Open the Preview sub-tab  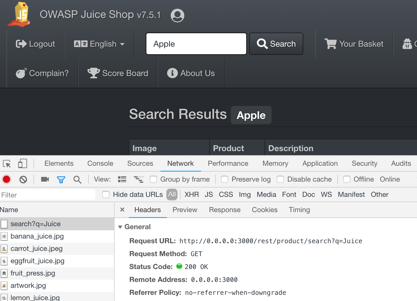coord(185,210)
